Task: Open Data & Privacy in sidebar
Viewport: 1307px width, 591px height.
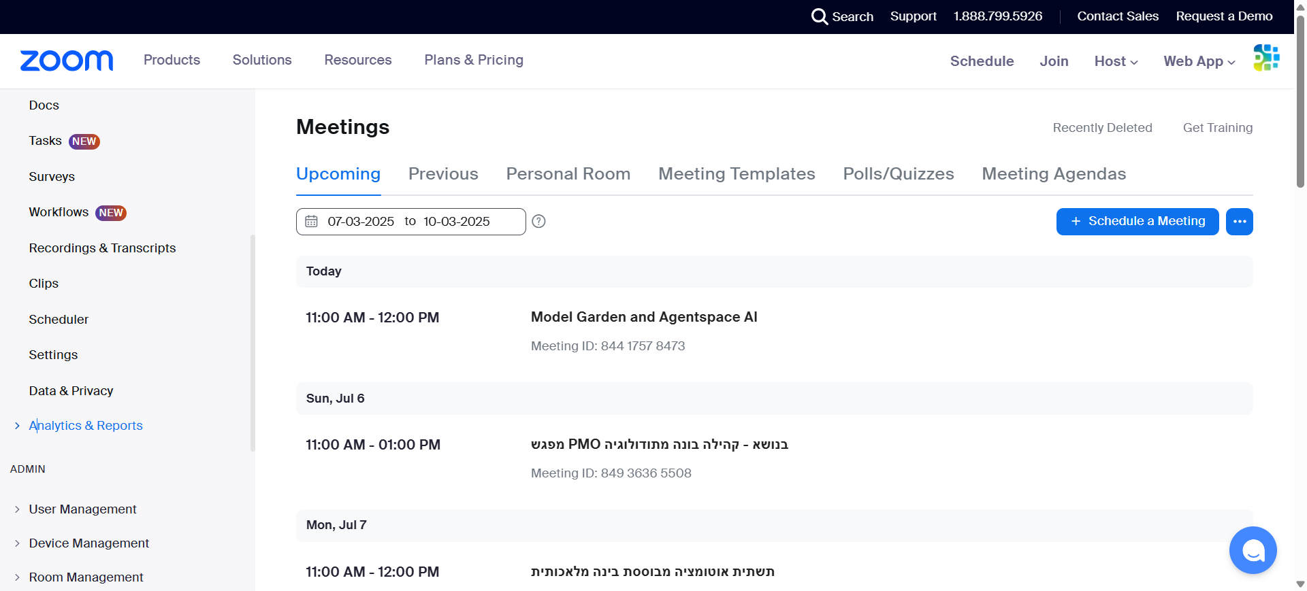Action: point(71,391)
